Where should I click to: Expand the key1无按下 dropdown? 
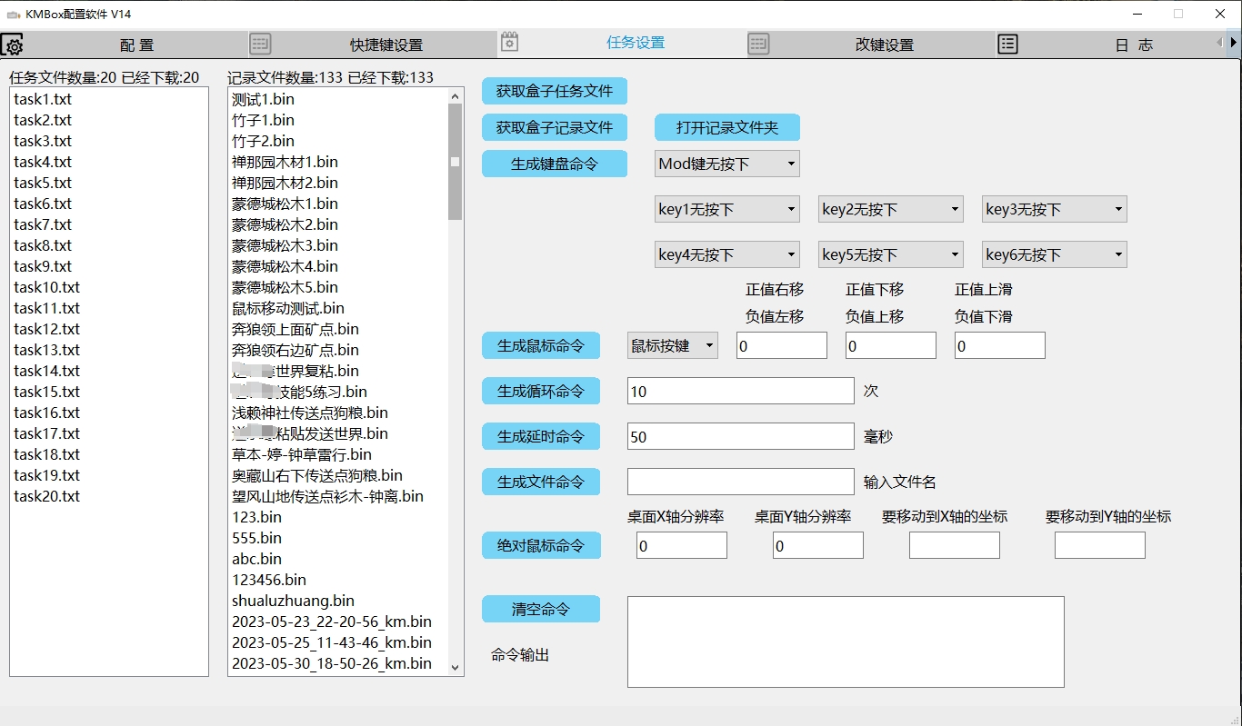point(727,209)
